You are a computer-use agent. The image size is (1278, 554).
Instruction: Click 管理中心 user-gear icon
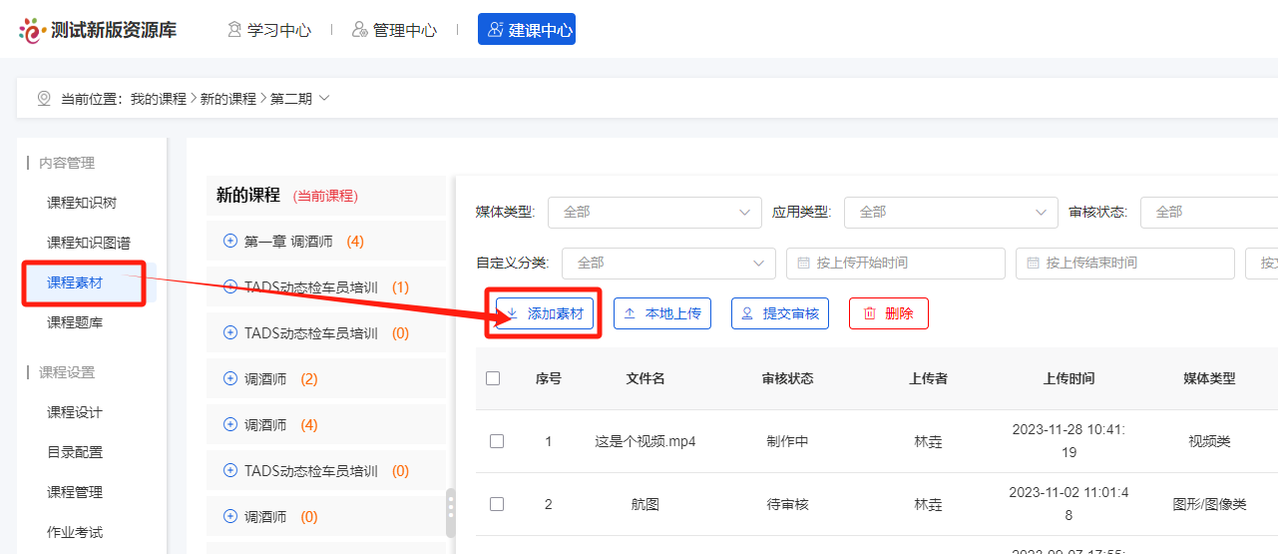(x=360, y=30)
